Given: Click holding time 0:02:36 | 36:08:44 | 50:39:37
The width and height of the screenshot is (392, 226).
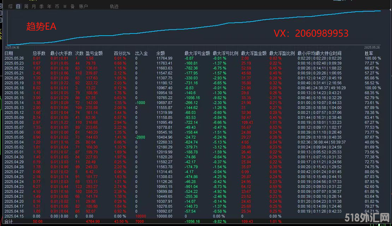Looking at the screenshot, I should coord(322,142).
